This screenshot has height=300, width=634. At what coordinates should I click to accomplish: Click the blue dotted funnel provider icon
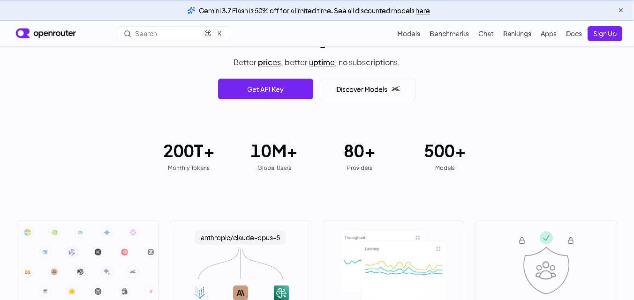point(200,293)
